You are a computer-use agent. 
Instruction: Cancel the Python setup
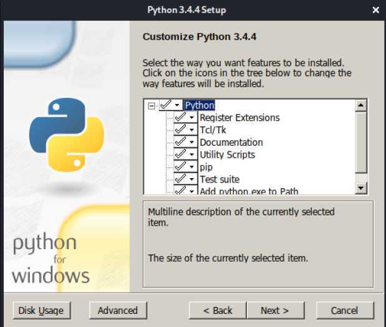pos(345,311)
